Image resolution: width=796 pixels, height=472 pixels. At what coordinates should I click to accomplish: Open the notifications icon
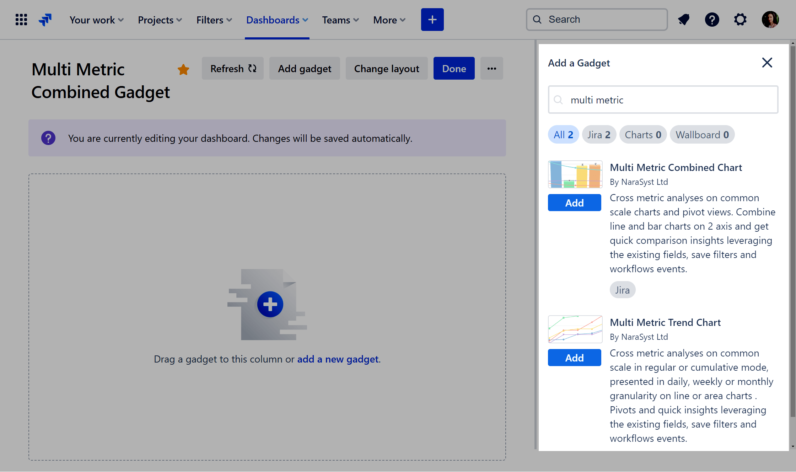click(x=683, y=20)
